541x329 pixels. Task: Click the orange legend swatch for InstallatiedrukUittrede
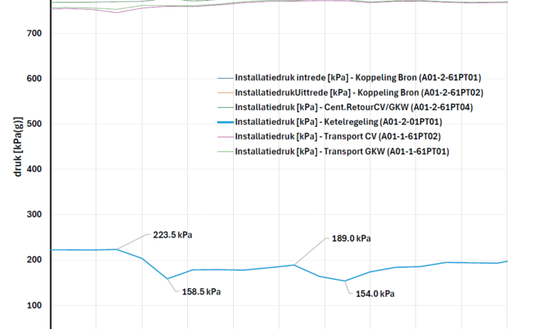225,93
